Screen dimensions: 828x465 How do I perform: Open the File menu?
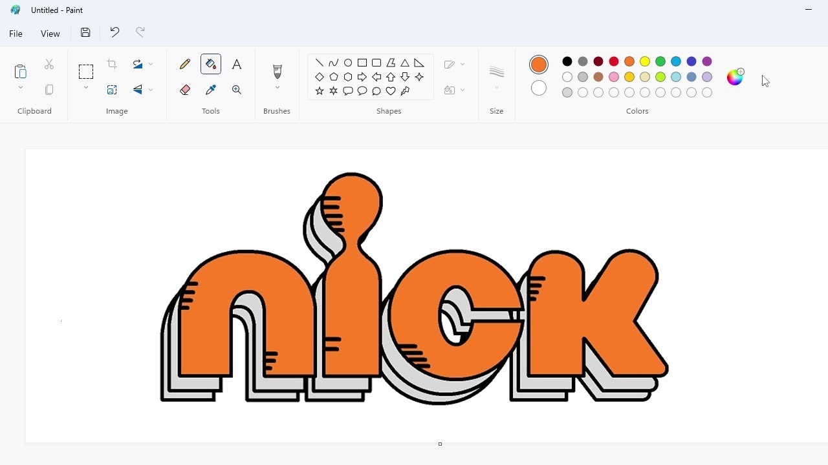click(16, 34)
